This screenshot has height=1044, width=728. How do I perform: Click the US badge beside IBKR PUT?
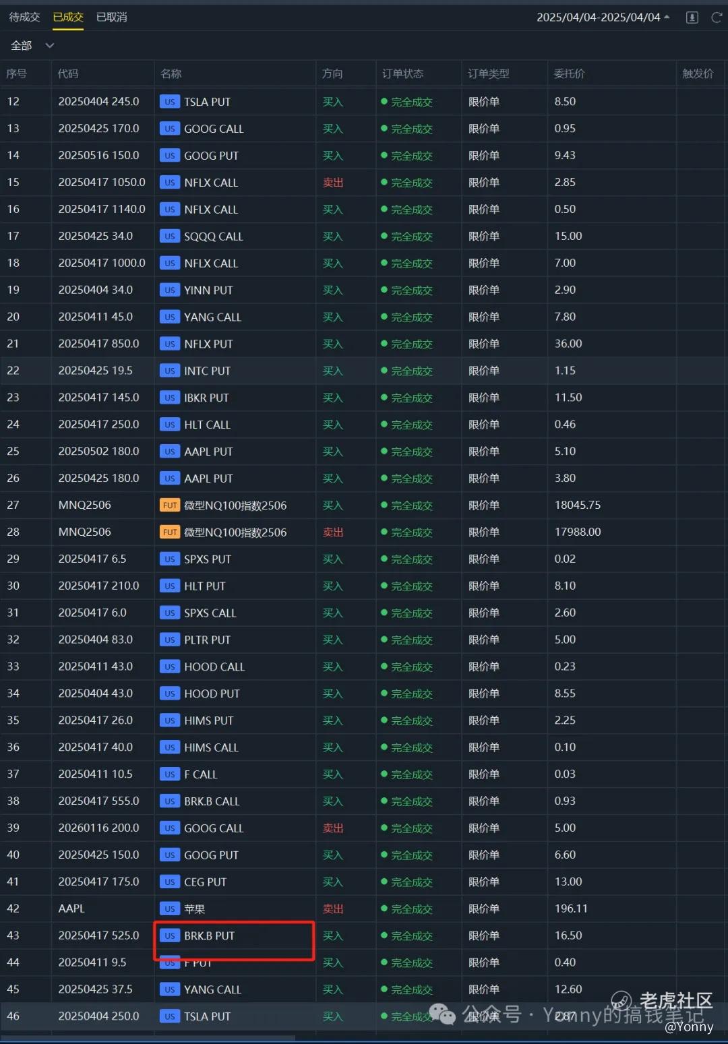[170, 398]
